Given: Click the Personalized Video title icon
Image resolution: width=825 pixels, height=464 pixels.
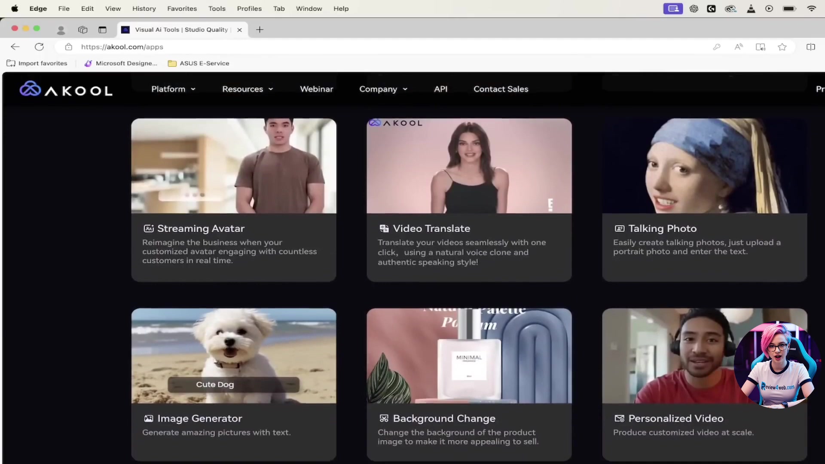Looking at the screenshot, I should [620, 418].
